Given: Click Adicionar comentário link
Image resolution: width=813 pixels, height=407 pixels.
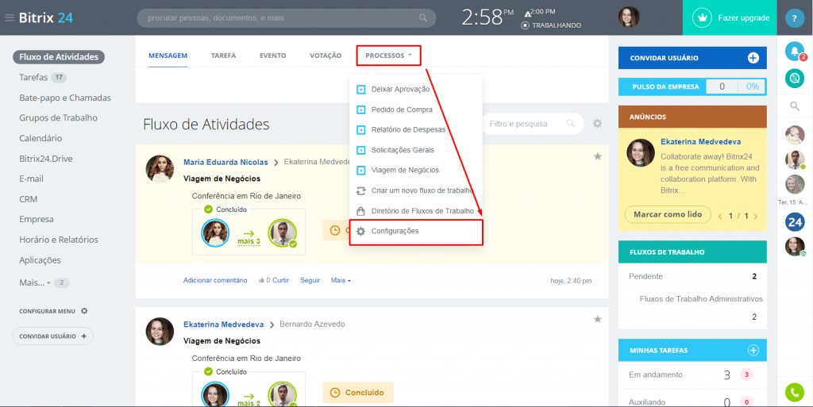Looking at the screenshot, I should (x=215, y=280).
